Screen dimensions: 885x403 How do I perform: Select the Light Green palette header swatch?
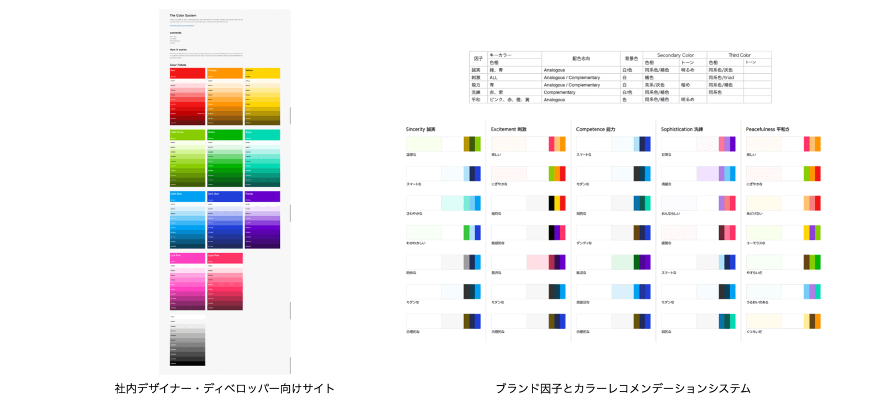click(187, 135)
